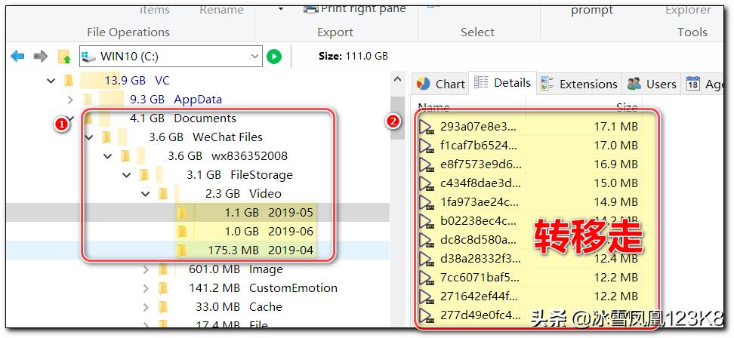Screen dimensions: 734x338
Task: Click the folder icon of Cache
Action: (163, 306)
